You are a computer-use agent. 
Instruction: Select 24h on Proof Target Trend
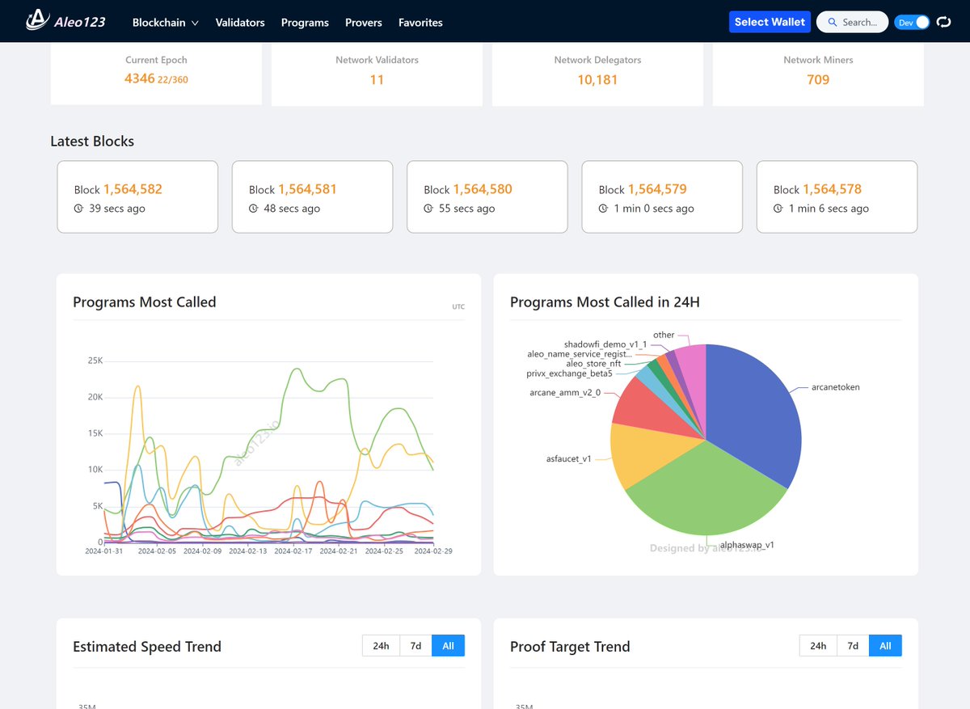tap(818, 646)
